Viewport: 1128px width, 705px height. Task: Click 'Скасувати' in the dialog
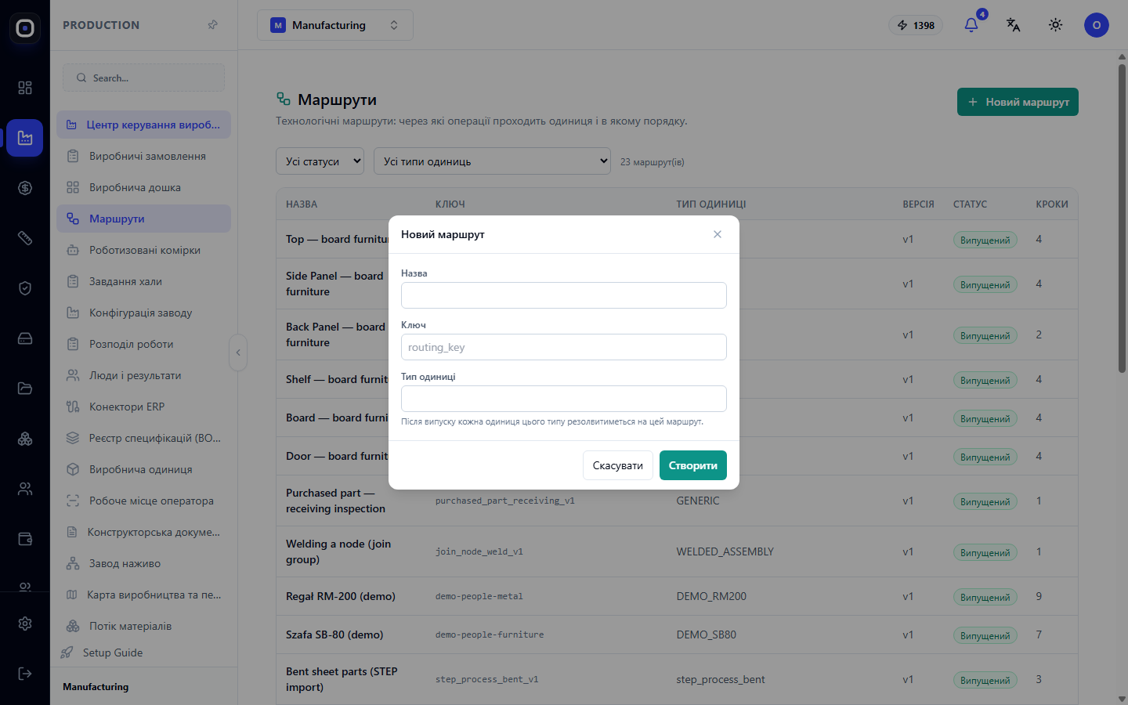[618, 465]
